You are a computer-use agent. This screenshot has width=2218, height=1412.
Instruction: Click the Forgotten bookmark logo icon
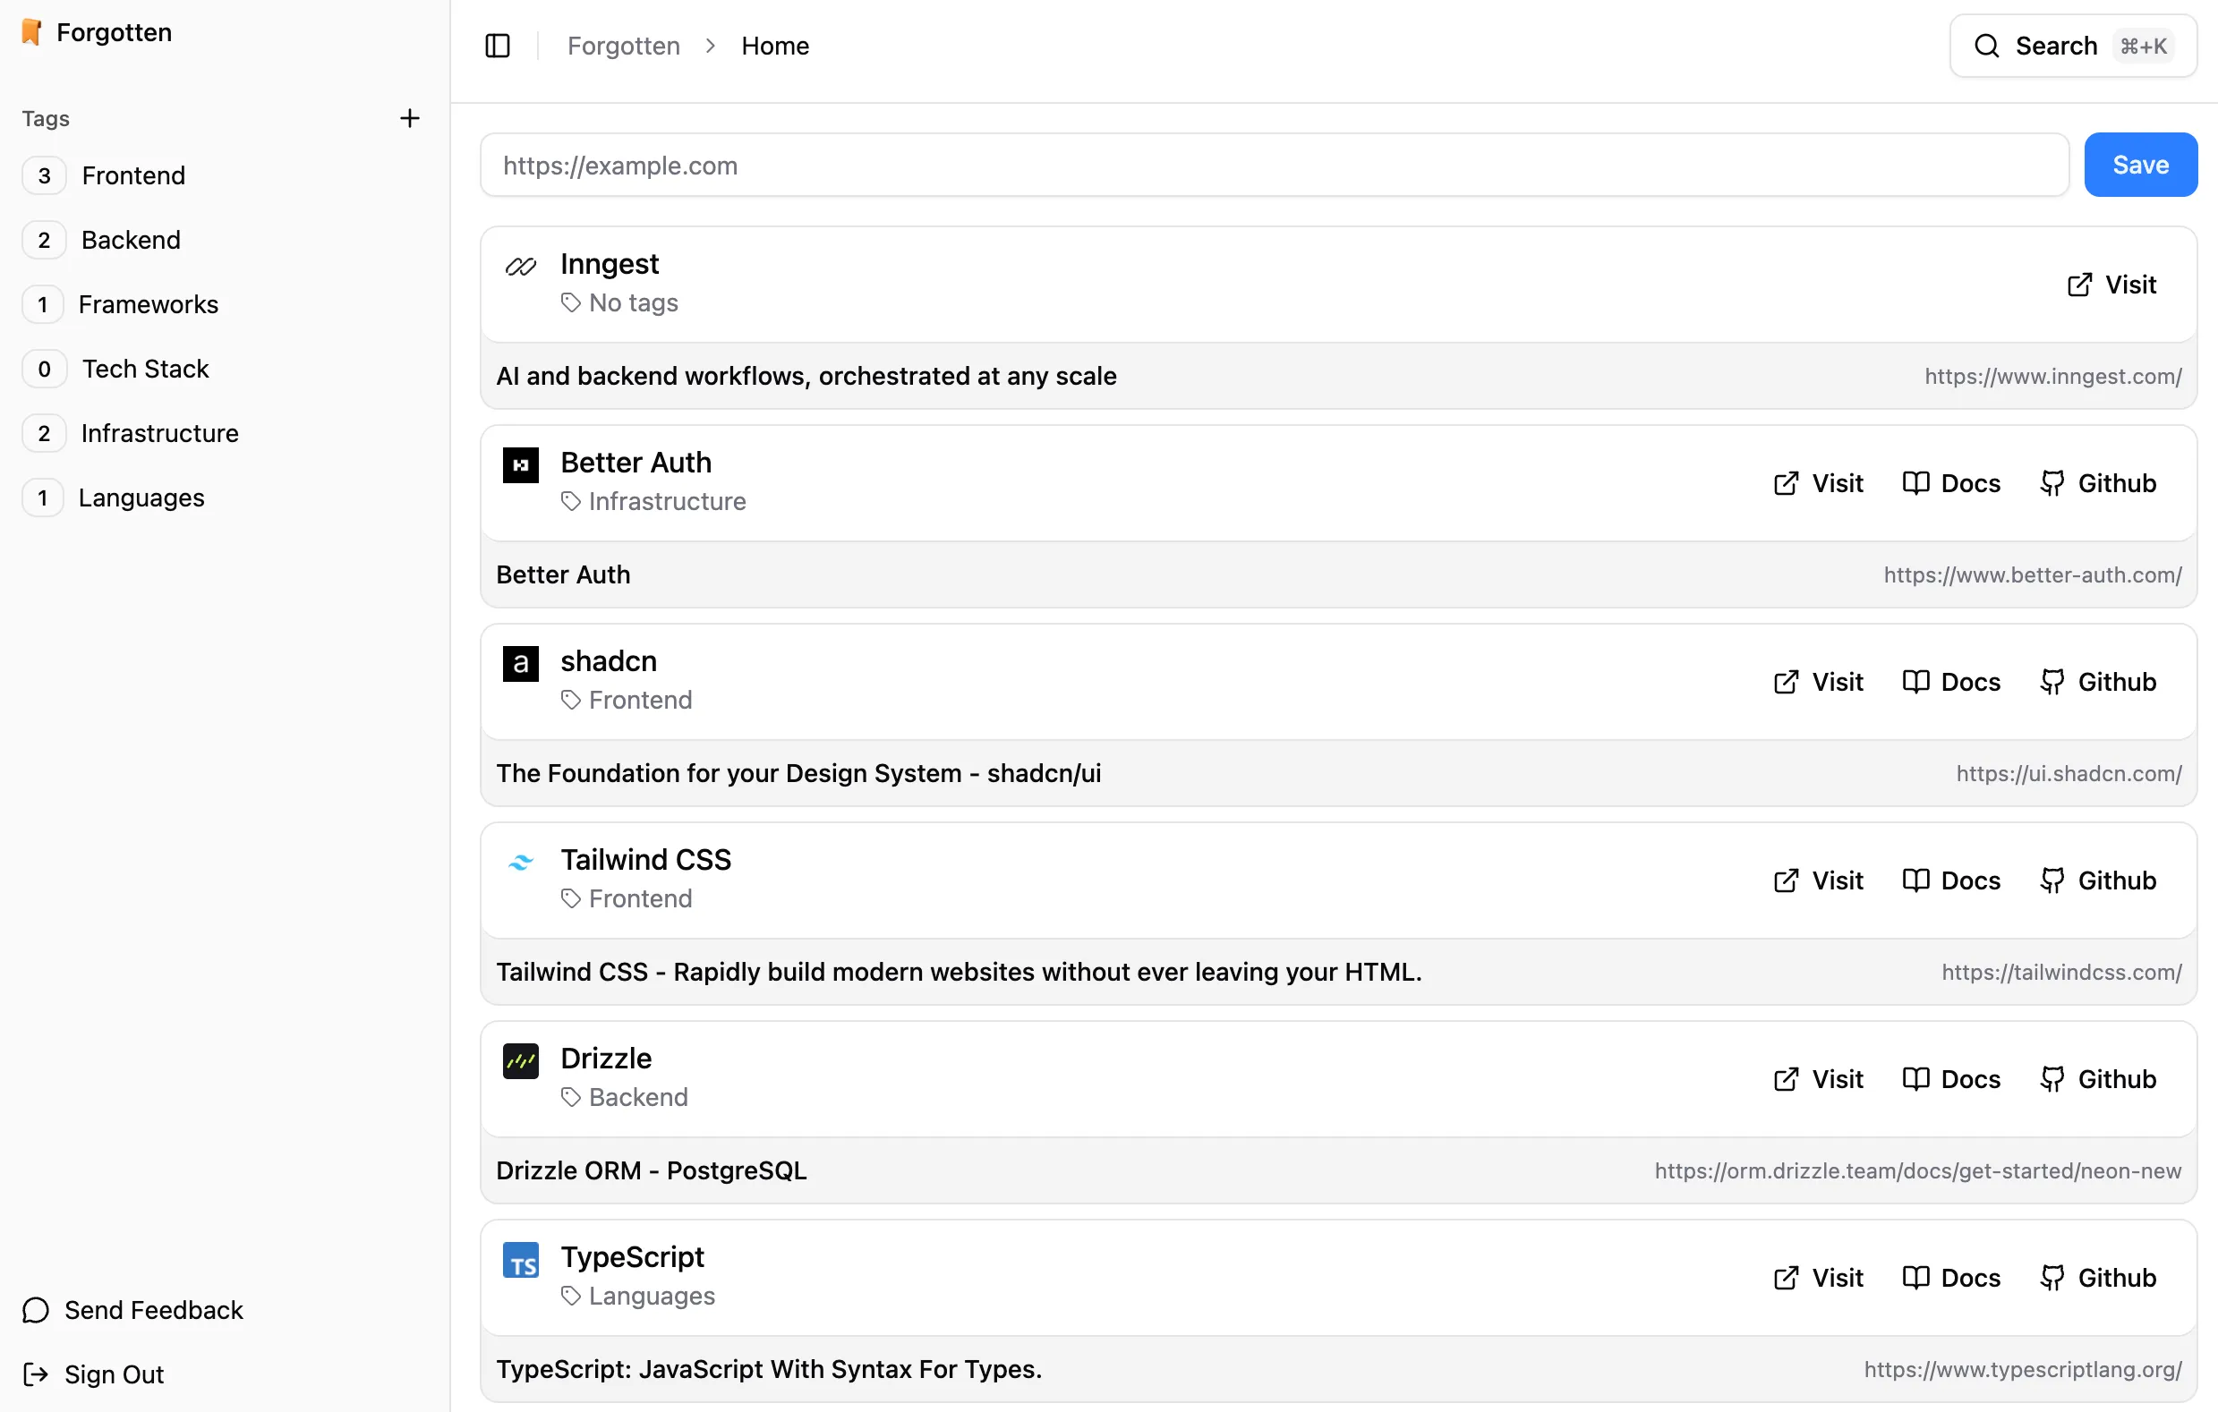[30, 31]
